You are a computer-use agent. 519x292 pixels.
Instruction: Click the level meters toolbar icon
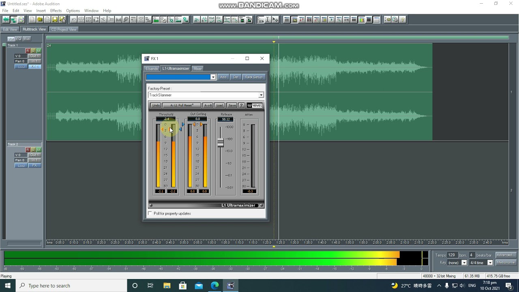(x=361, y=19)
